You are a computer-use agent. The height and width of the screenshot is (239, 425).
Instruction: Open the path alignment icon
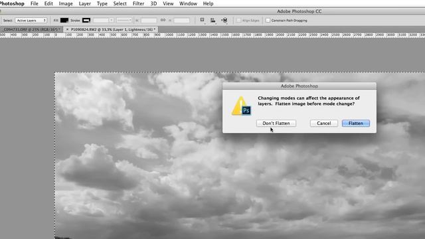213,20
